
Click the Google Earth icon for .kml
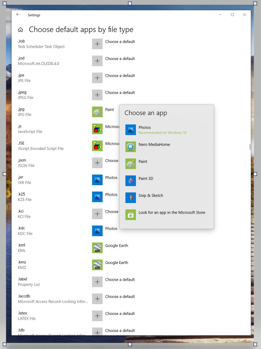[x=97, y=248]
